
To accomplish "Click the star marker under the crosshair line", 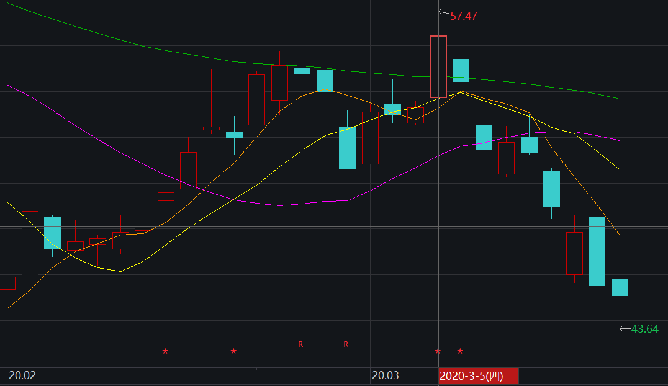I will (x=438, y=351).
